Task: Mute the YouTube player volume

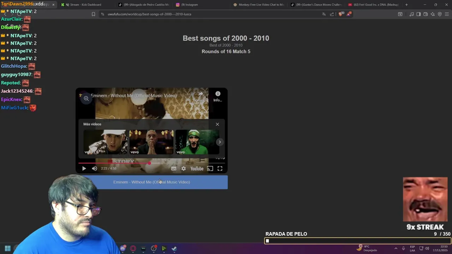Action: 94,169
